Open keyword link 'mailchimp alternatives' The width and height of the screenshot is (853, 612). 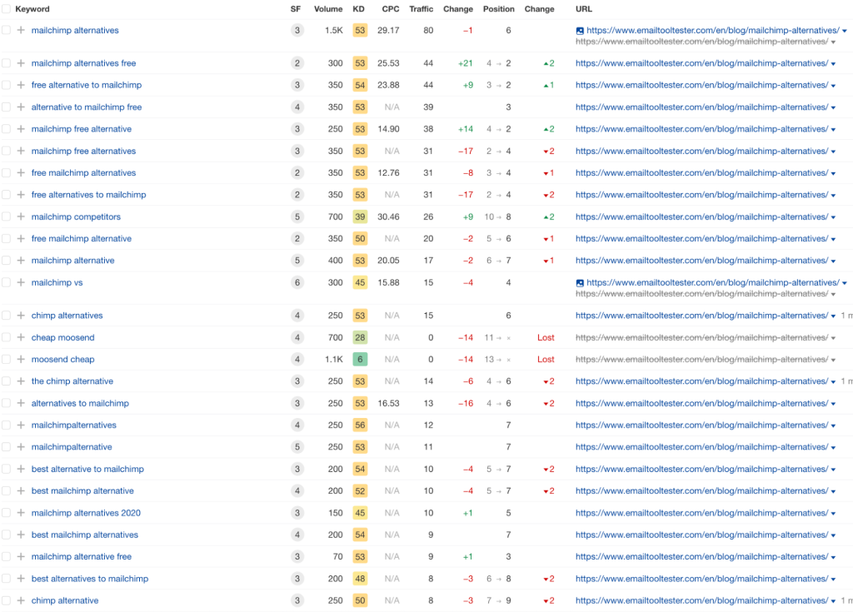75,31
